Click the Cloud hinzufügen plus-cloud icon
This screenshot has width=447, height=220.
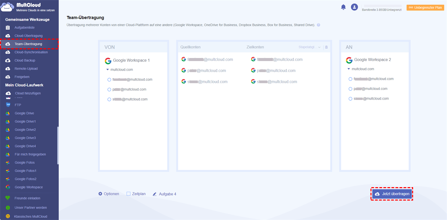8,93
